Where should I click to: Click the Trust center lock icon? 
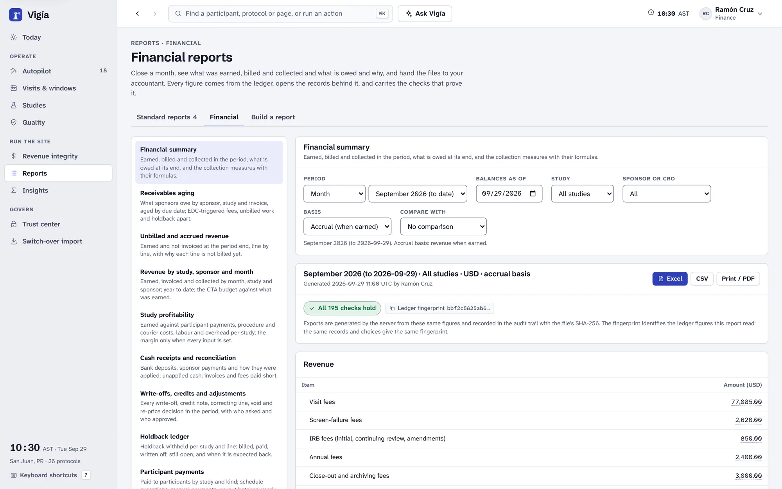coord(14,224)
